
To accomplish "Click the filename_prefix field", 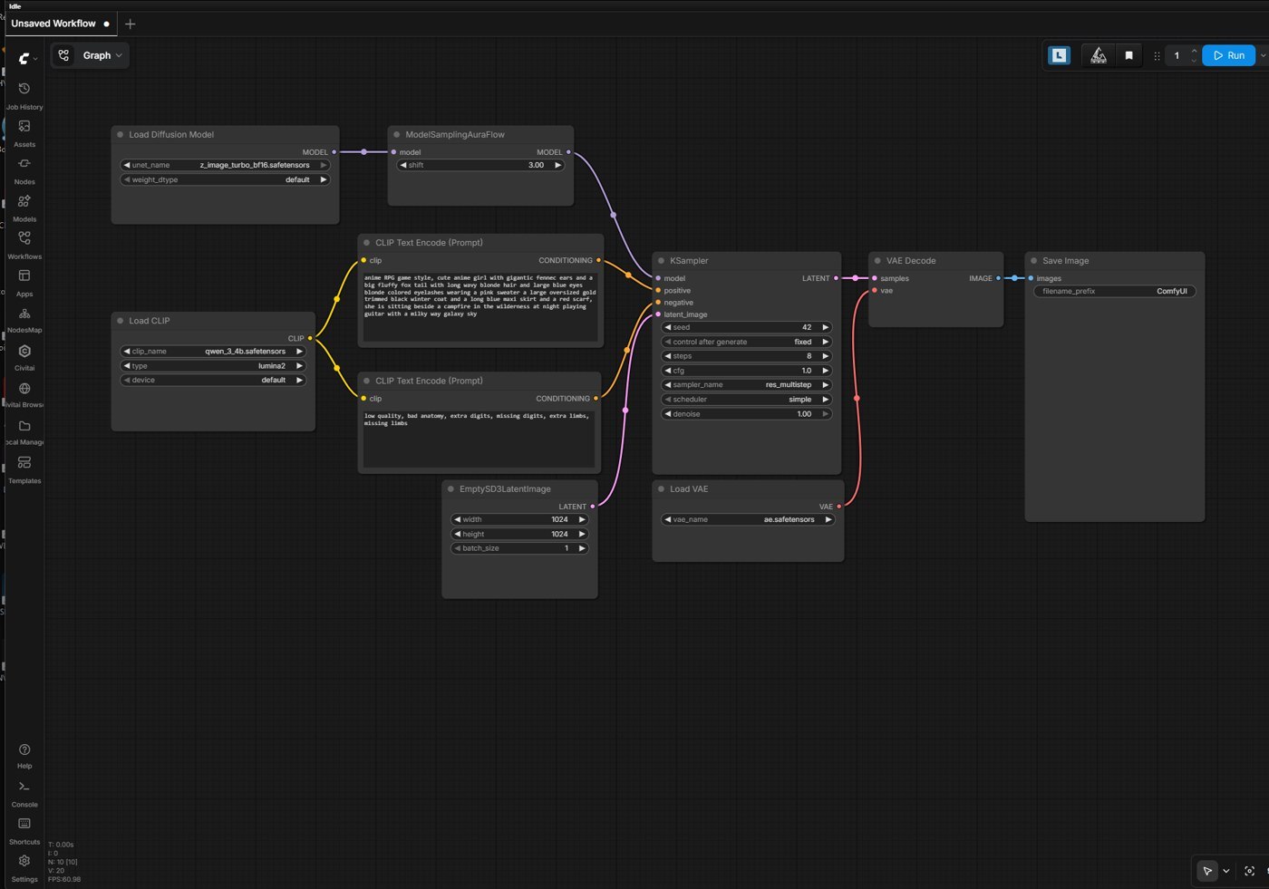I will click(x=1115, y=292).
